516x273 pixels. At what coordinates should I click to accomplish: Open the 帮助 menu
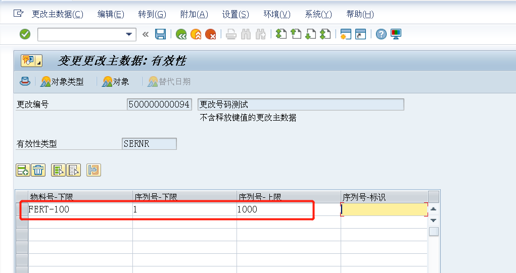(360, 14)
